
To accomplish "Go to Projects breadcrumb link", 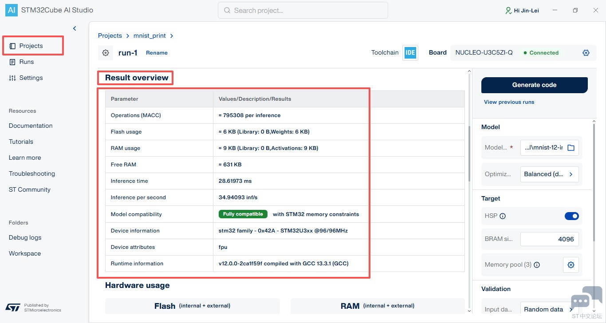I will [x=110, y=35].
